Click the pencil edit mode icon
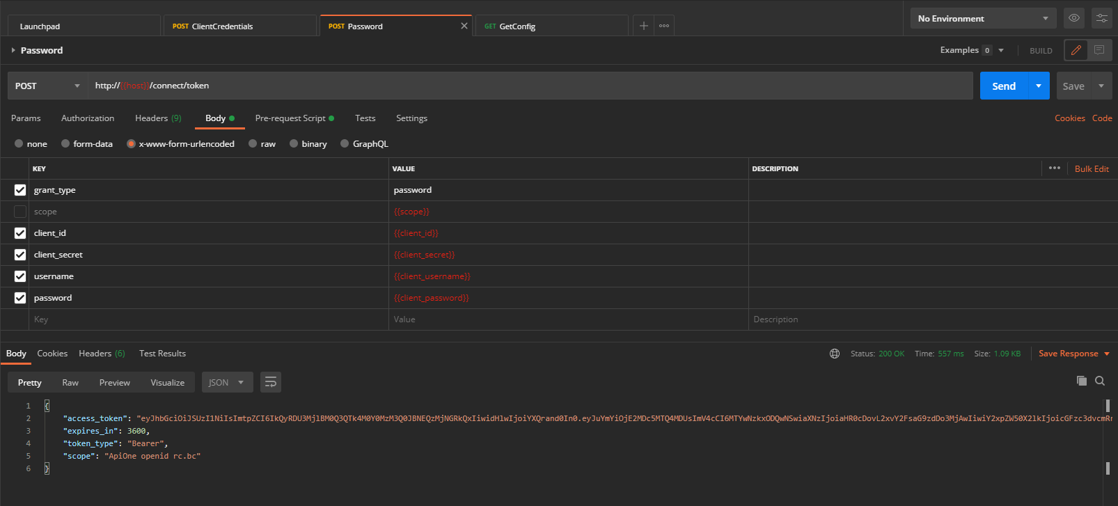This screenshot has height=506, width=1118. [x=1076, y=50]
